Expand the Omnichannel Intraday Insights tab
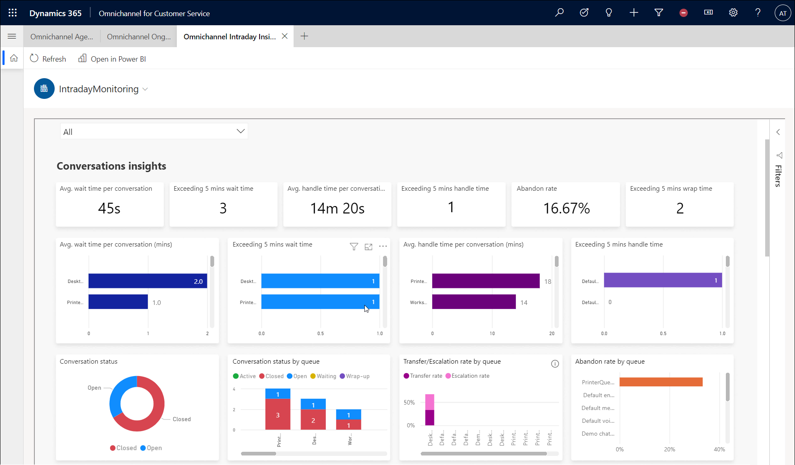Viewport: 795px width, 465px height. pyautogui.click(x=229, y=36)
